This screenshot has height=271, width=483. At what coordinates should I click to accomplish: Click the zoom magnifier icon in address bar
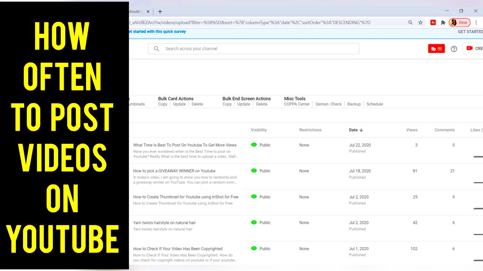[410, 23]
